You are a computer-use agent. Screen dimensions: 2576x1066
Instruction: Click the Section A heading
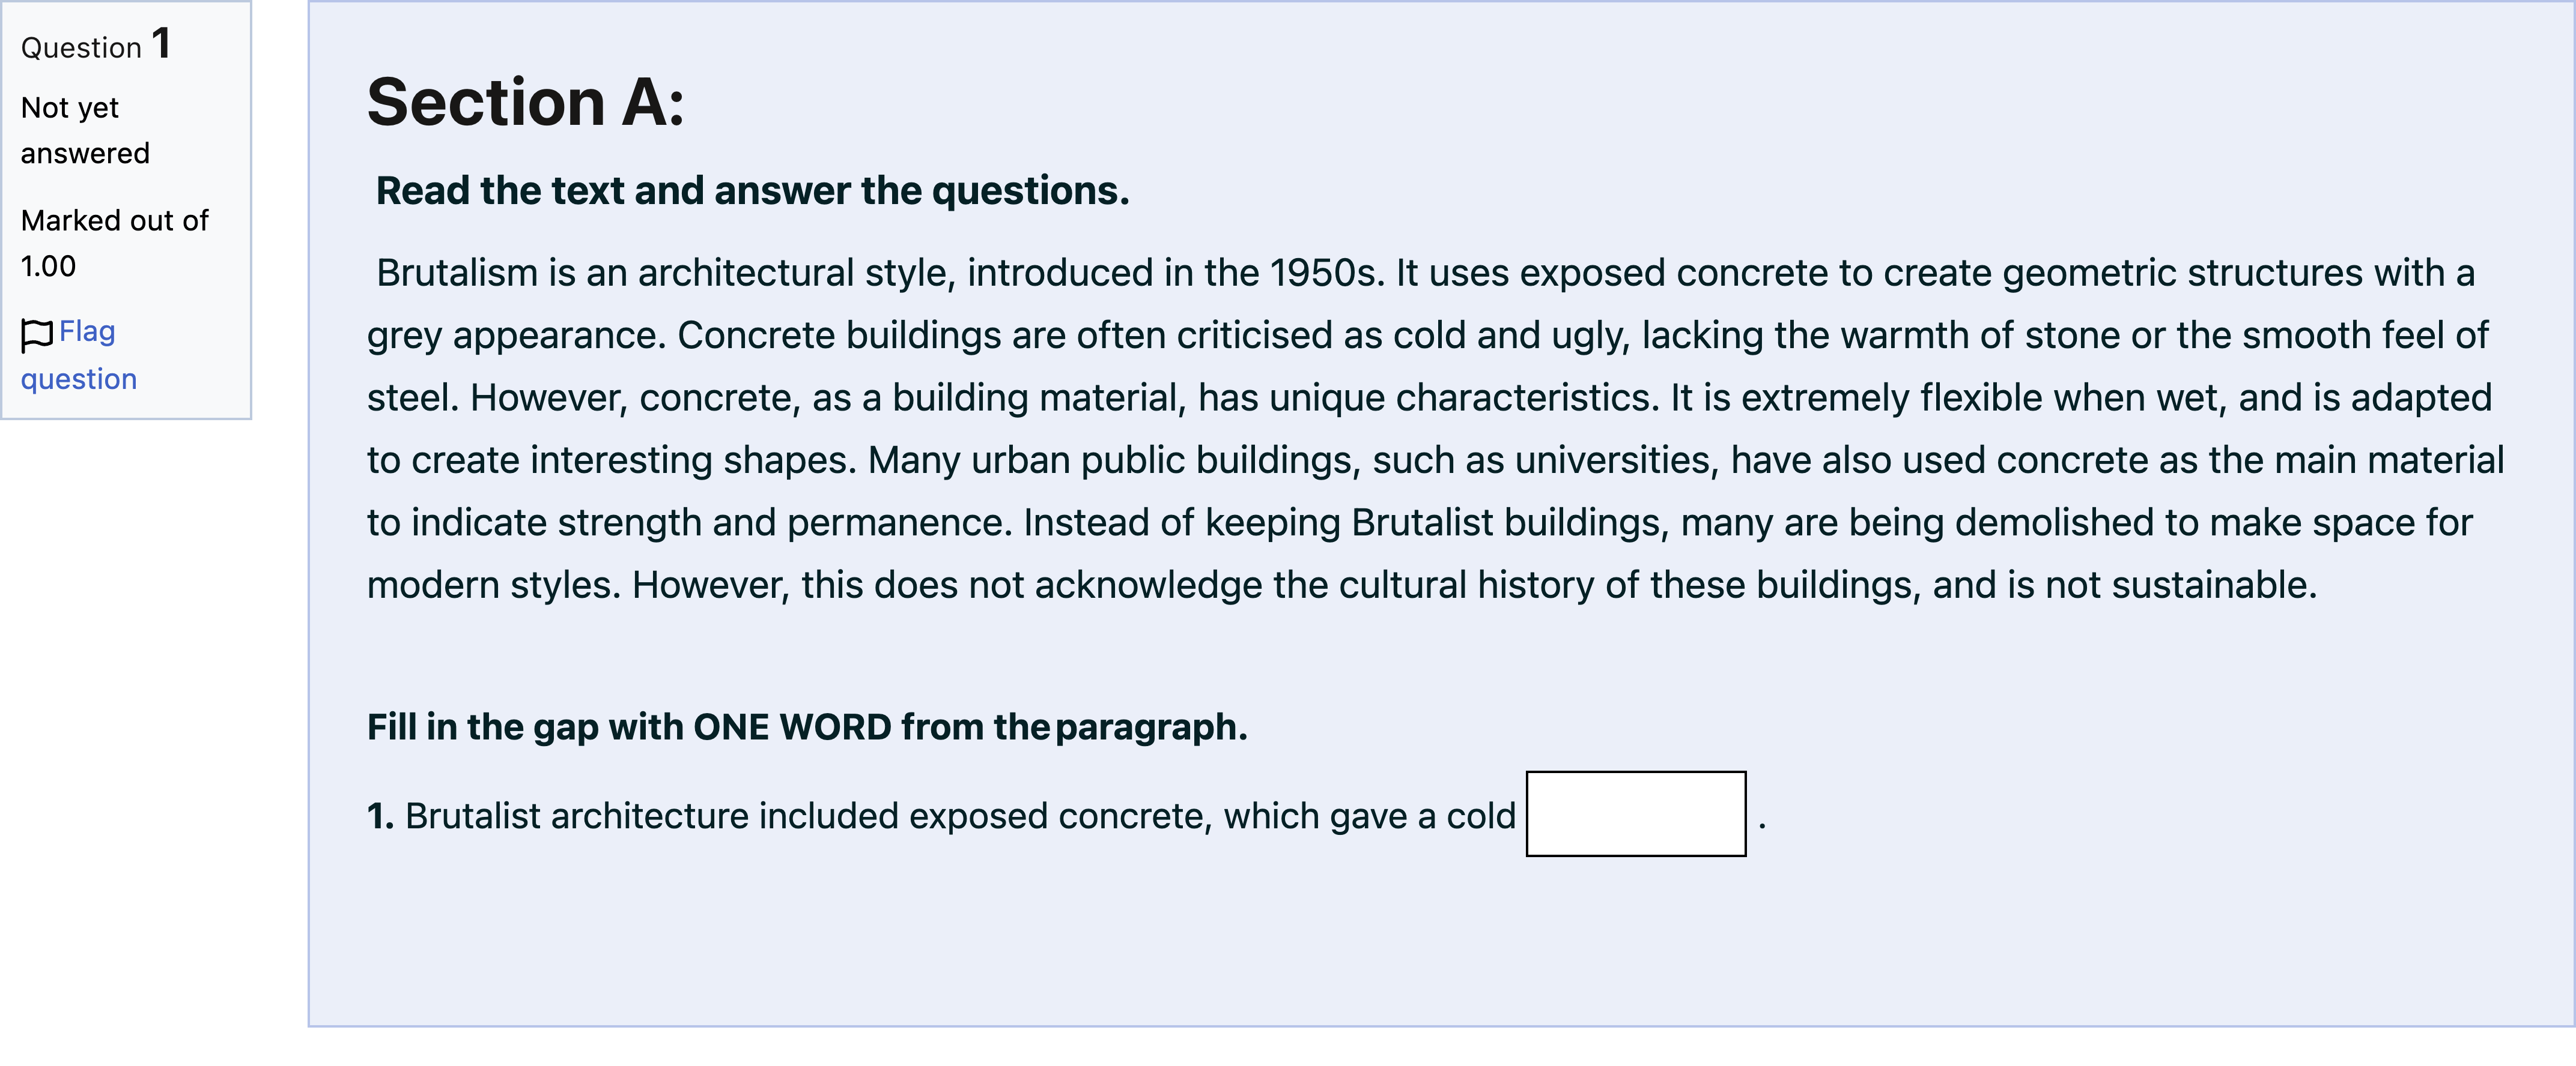tap(526, 102)
